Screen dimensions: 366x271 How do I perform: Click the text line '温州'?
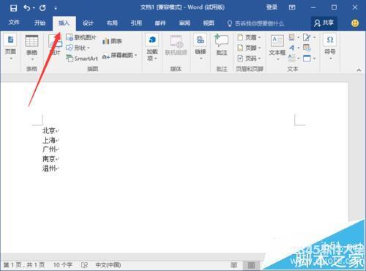point(49,168)
